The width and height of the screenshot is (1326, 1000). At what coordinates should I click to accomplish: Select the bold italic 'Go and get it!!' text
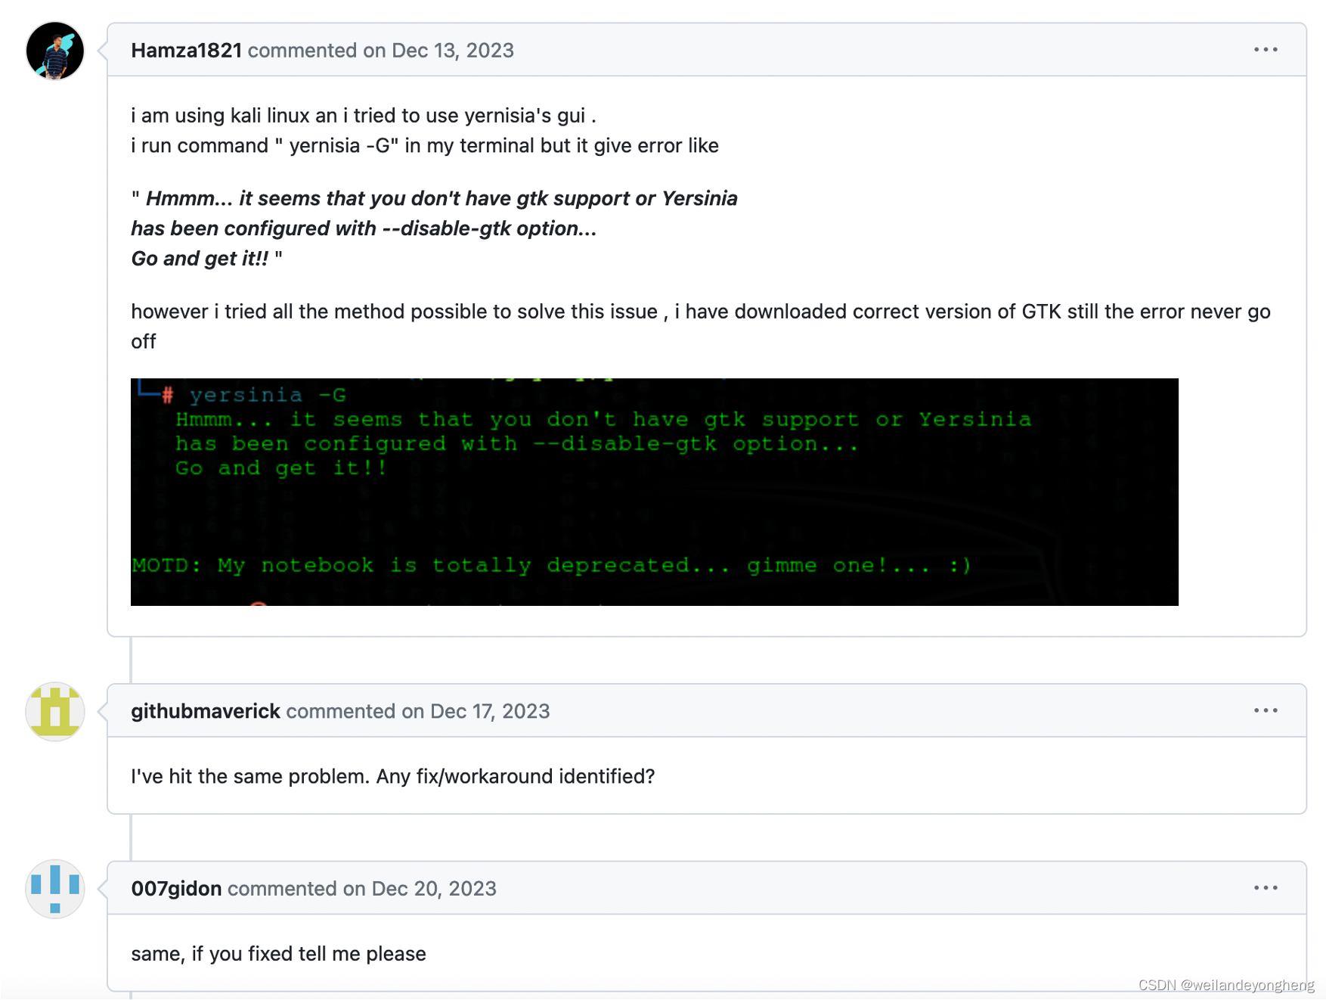(x=200, y=259)
